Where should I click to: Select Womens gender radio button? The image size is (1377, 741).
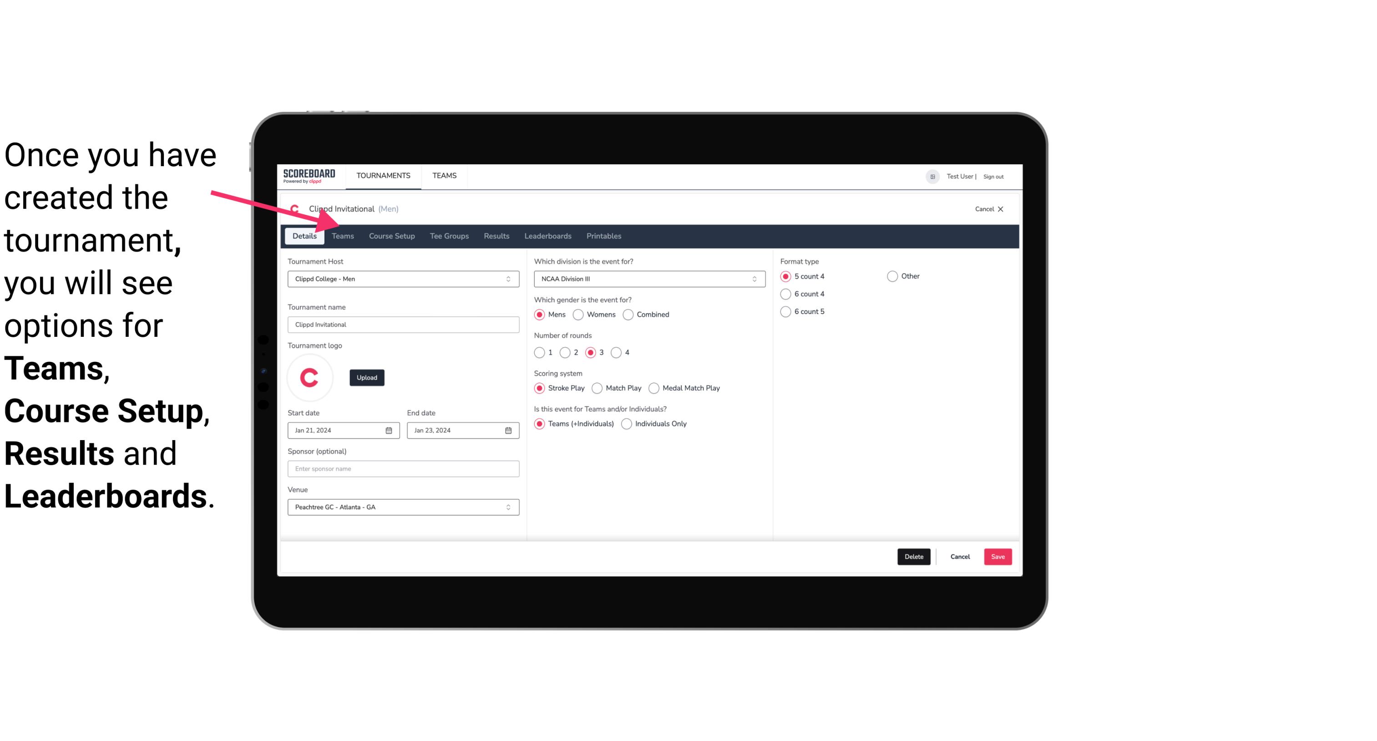[578, 315]
